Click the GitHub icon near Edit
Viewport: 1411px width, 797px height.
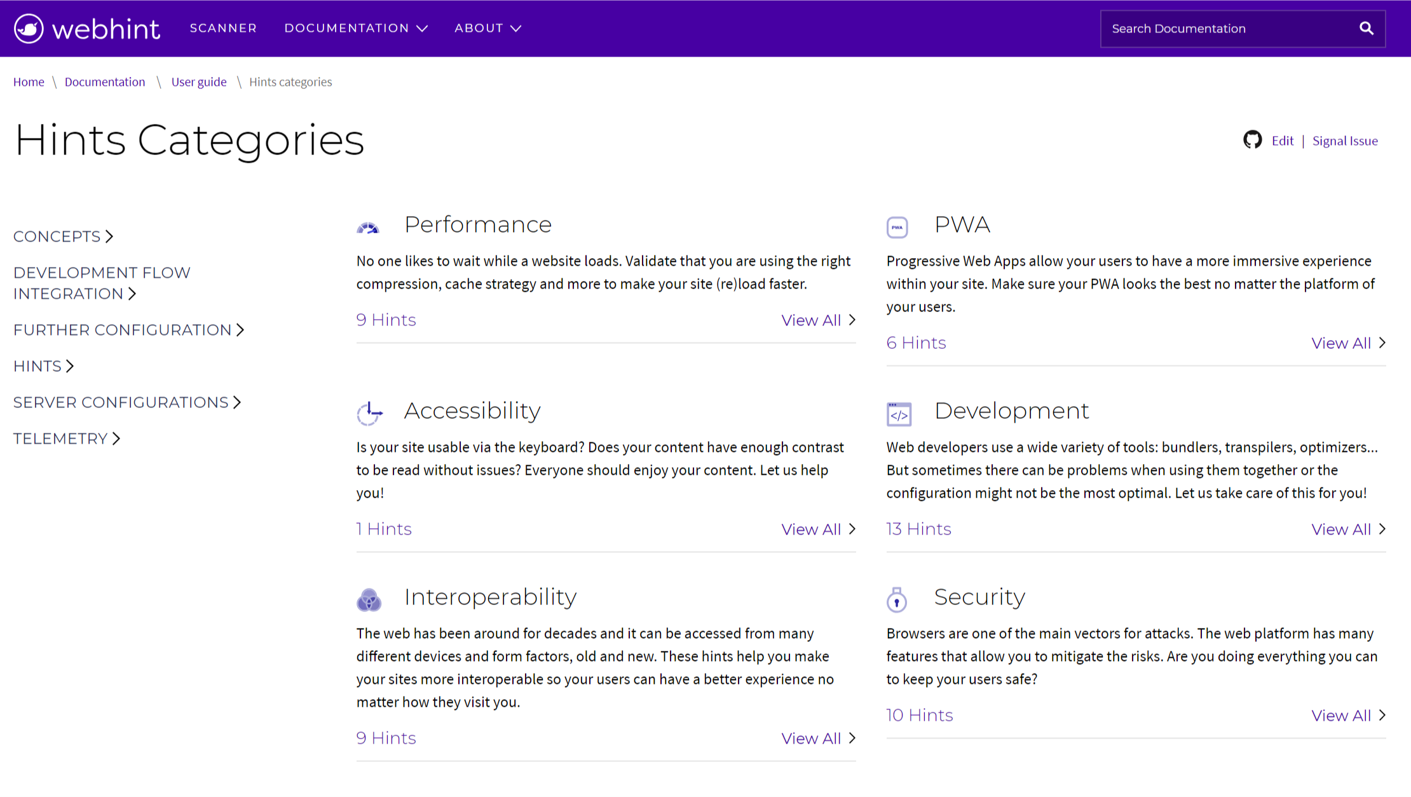[x=1253, y=140]
